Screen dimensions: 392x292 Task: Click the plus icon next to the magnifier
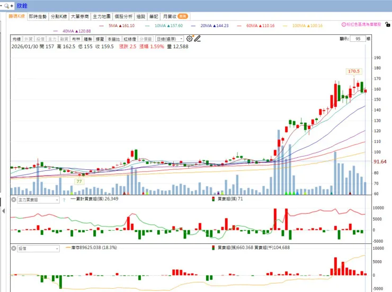[x=12, y=6]
